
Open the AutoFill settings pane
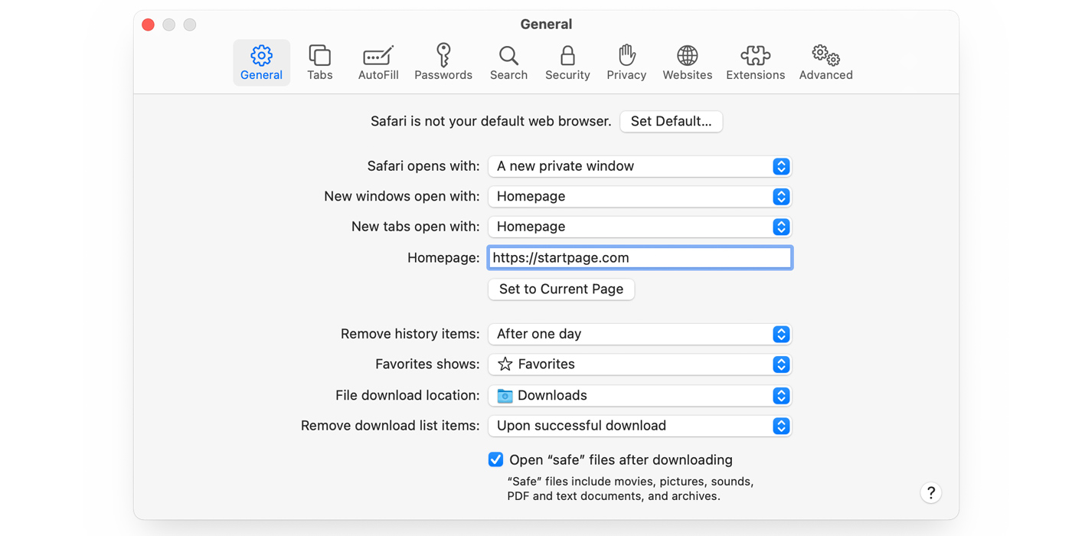pyautogui.click(x=378, y=63)
